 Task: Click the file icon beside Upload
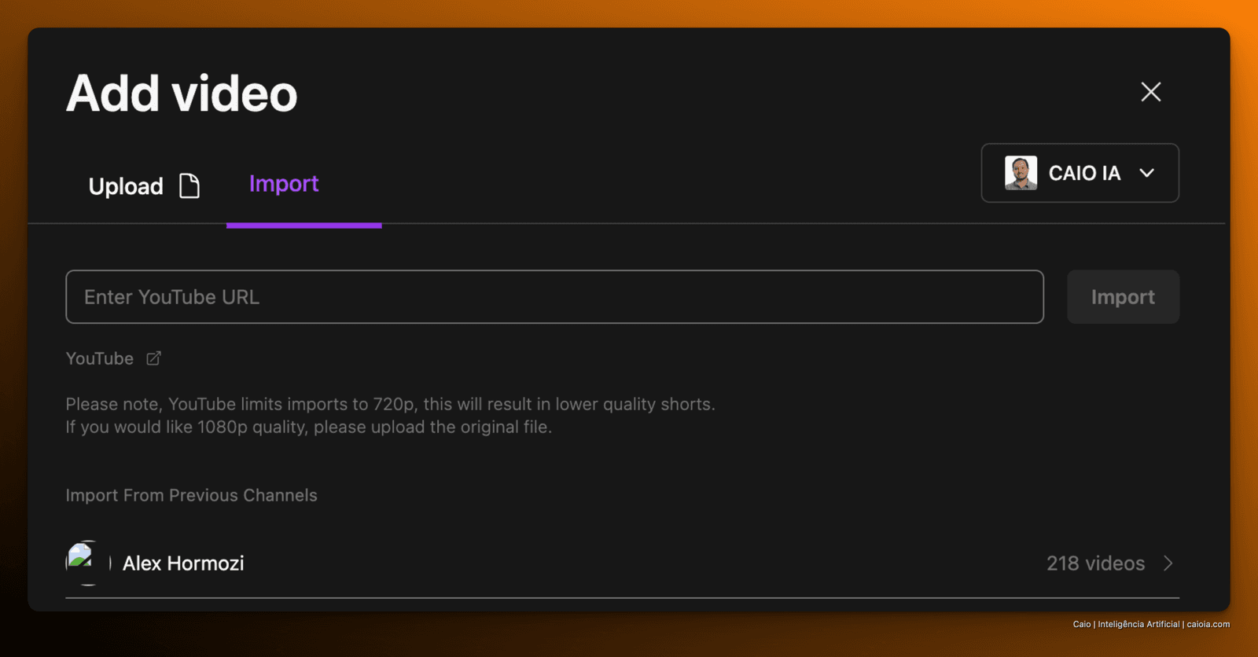[189, 186]
